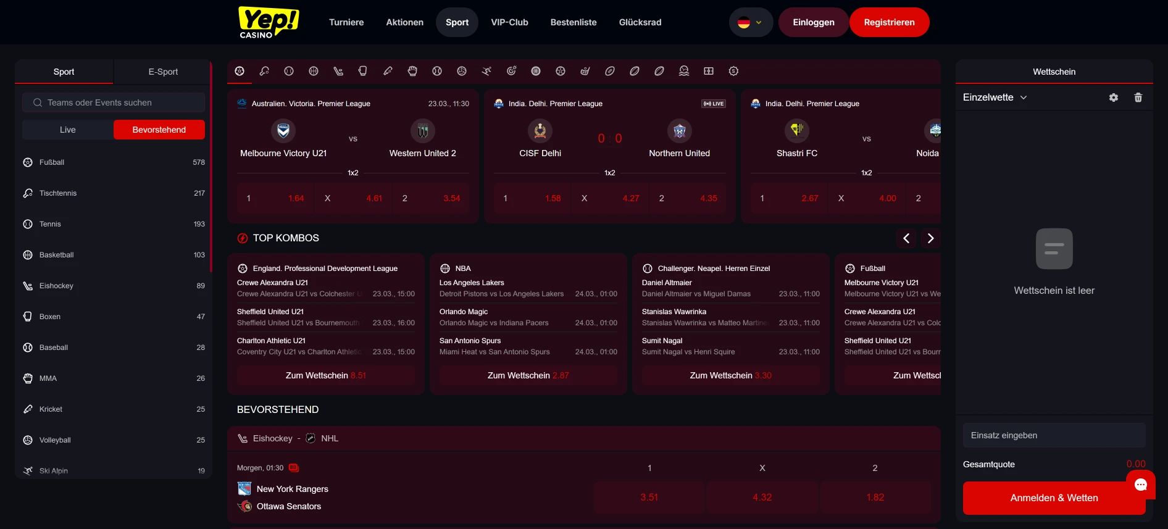Screen dimensions: 1168x529
Task: Open Sport in the top navigation
Action: click(457, 22)
